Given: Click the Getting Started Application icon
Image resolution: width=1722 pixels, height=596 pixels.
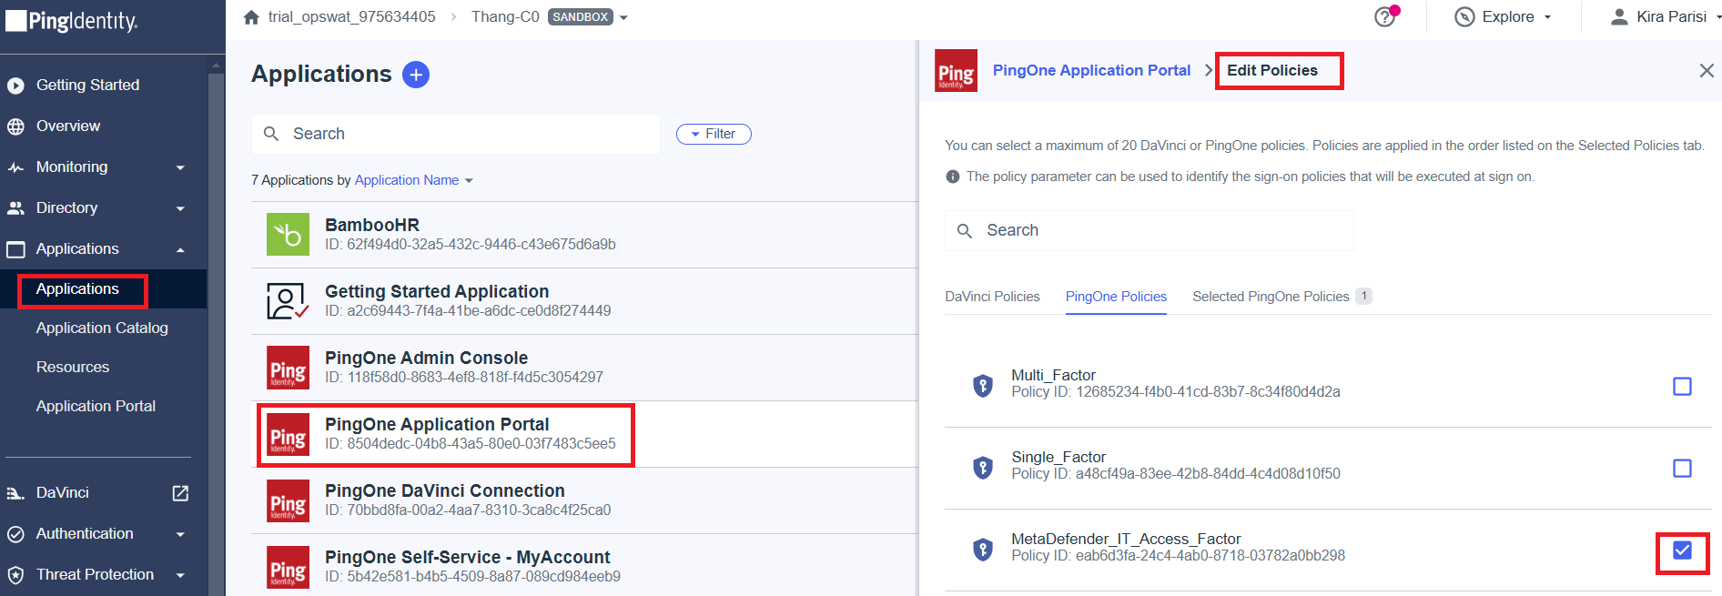Looking at the screenshot, I should (288, 301).
